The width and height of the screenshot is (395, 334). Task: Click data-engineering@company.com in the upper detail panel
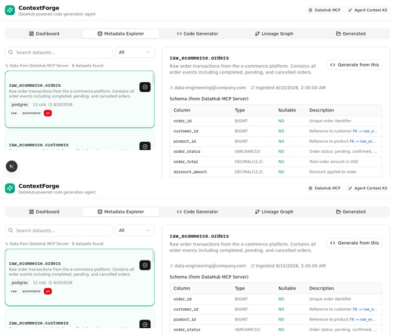[210, 87]
